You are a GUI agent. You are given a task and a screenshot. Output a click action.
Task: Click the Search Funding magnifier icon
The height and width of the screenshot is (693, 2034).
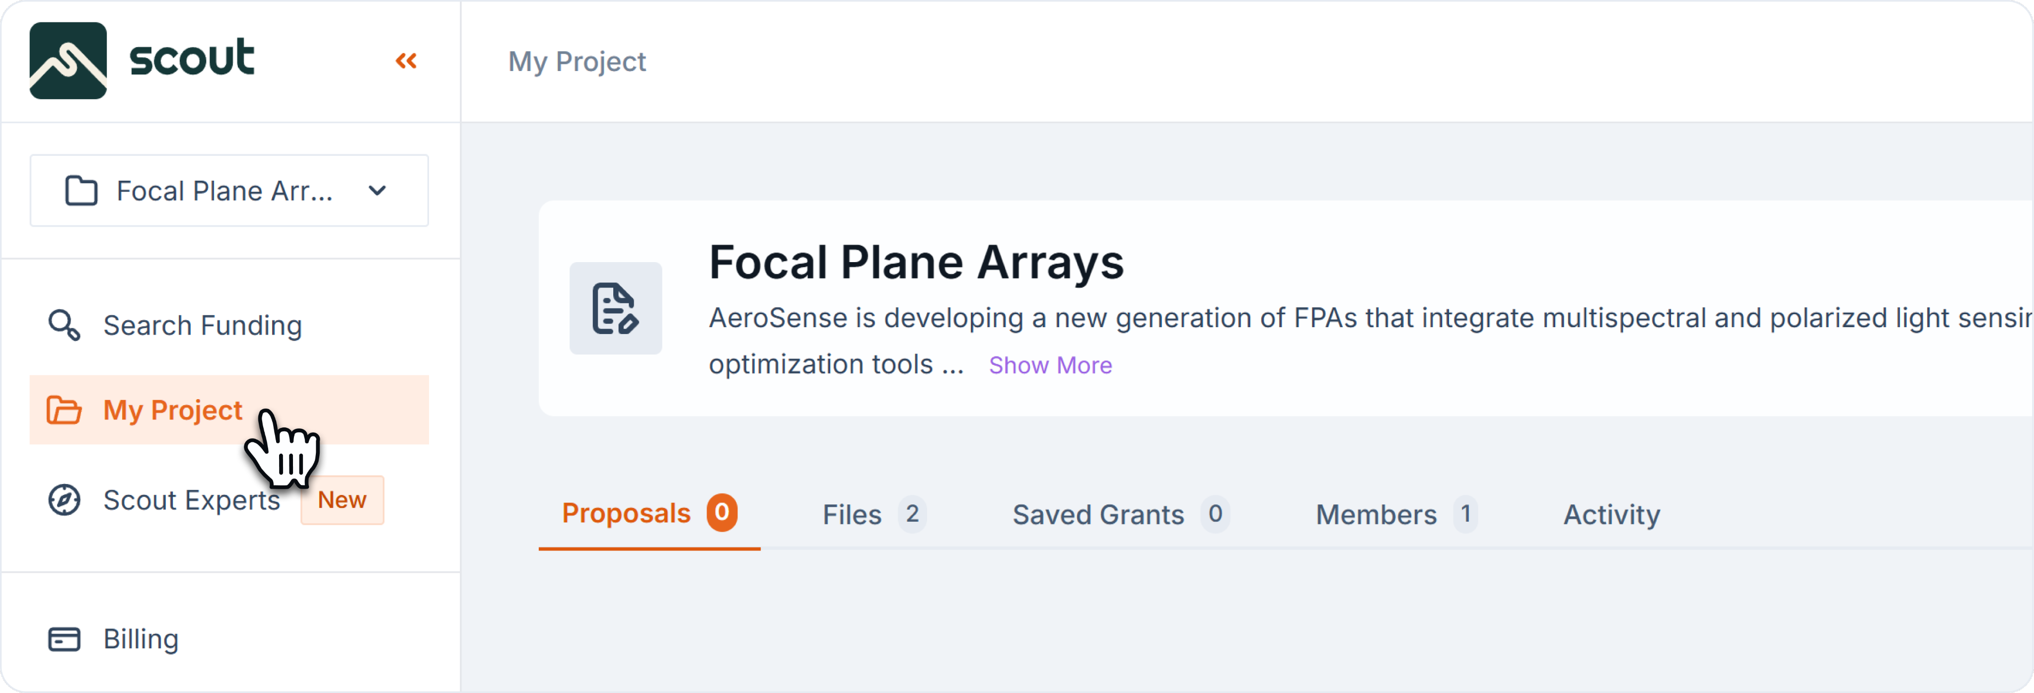coord(64,325)
